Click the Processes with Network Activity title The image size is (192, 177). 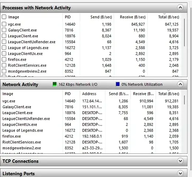pos(37,8)
